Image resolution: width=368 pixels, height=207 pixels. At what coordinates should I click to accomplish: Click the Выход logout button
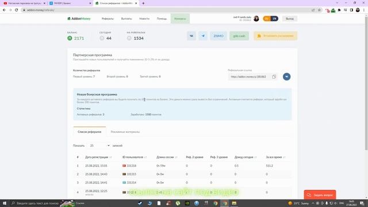tap(290, 18)
